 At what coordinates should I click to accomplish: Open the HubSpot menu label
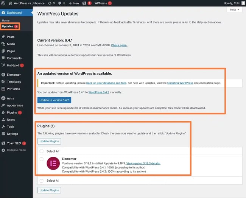13,65
